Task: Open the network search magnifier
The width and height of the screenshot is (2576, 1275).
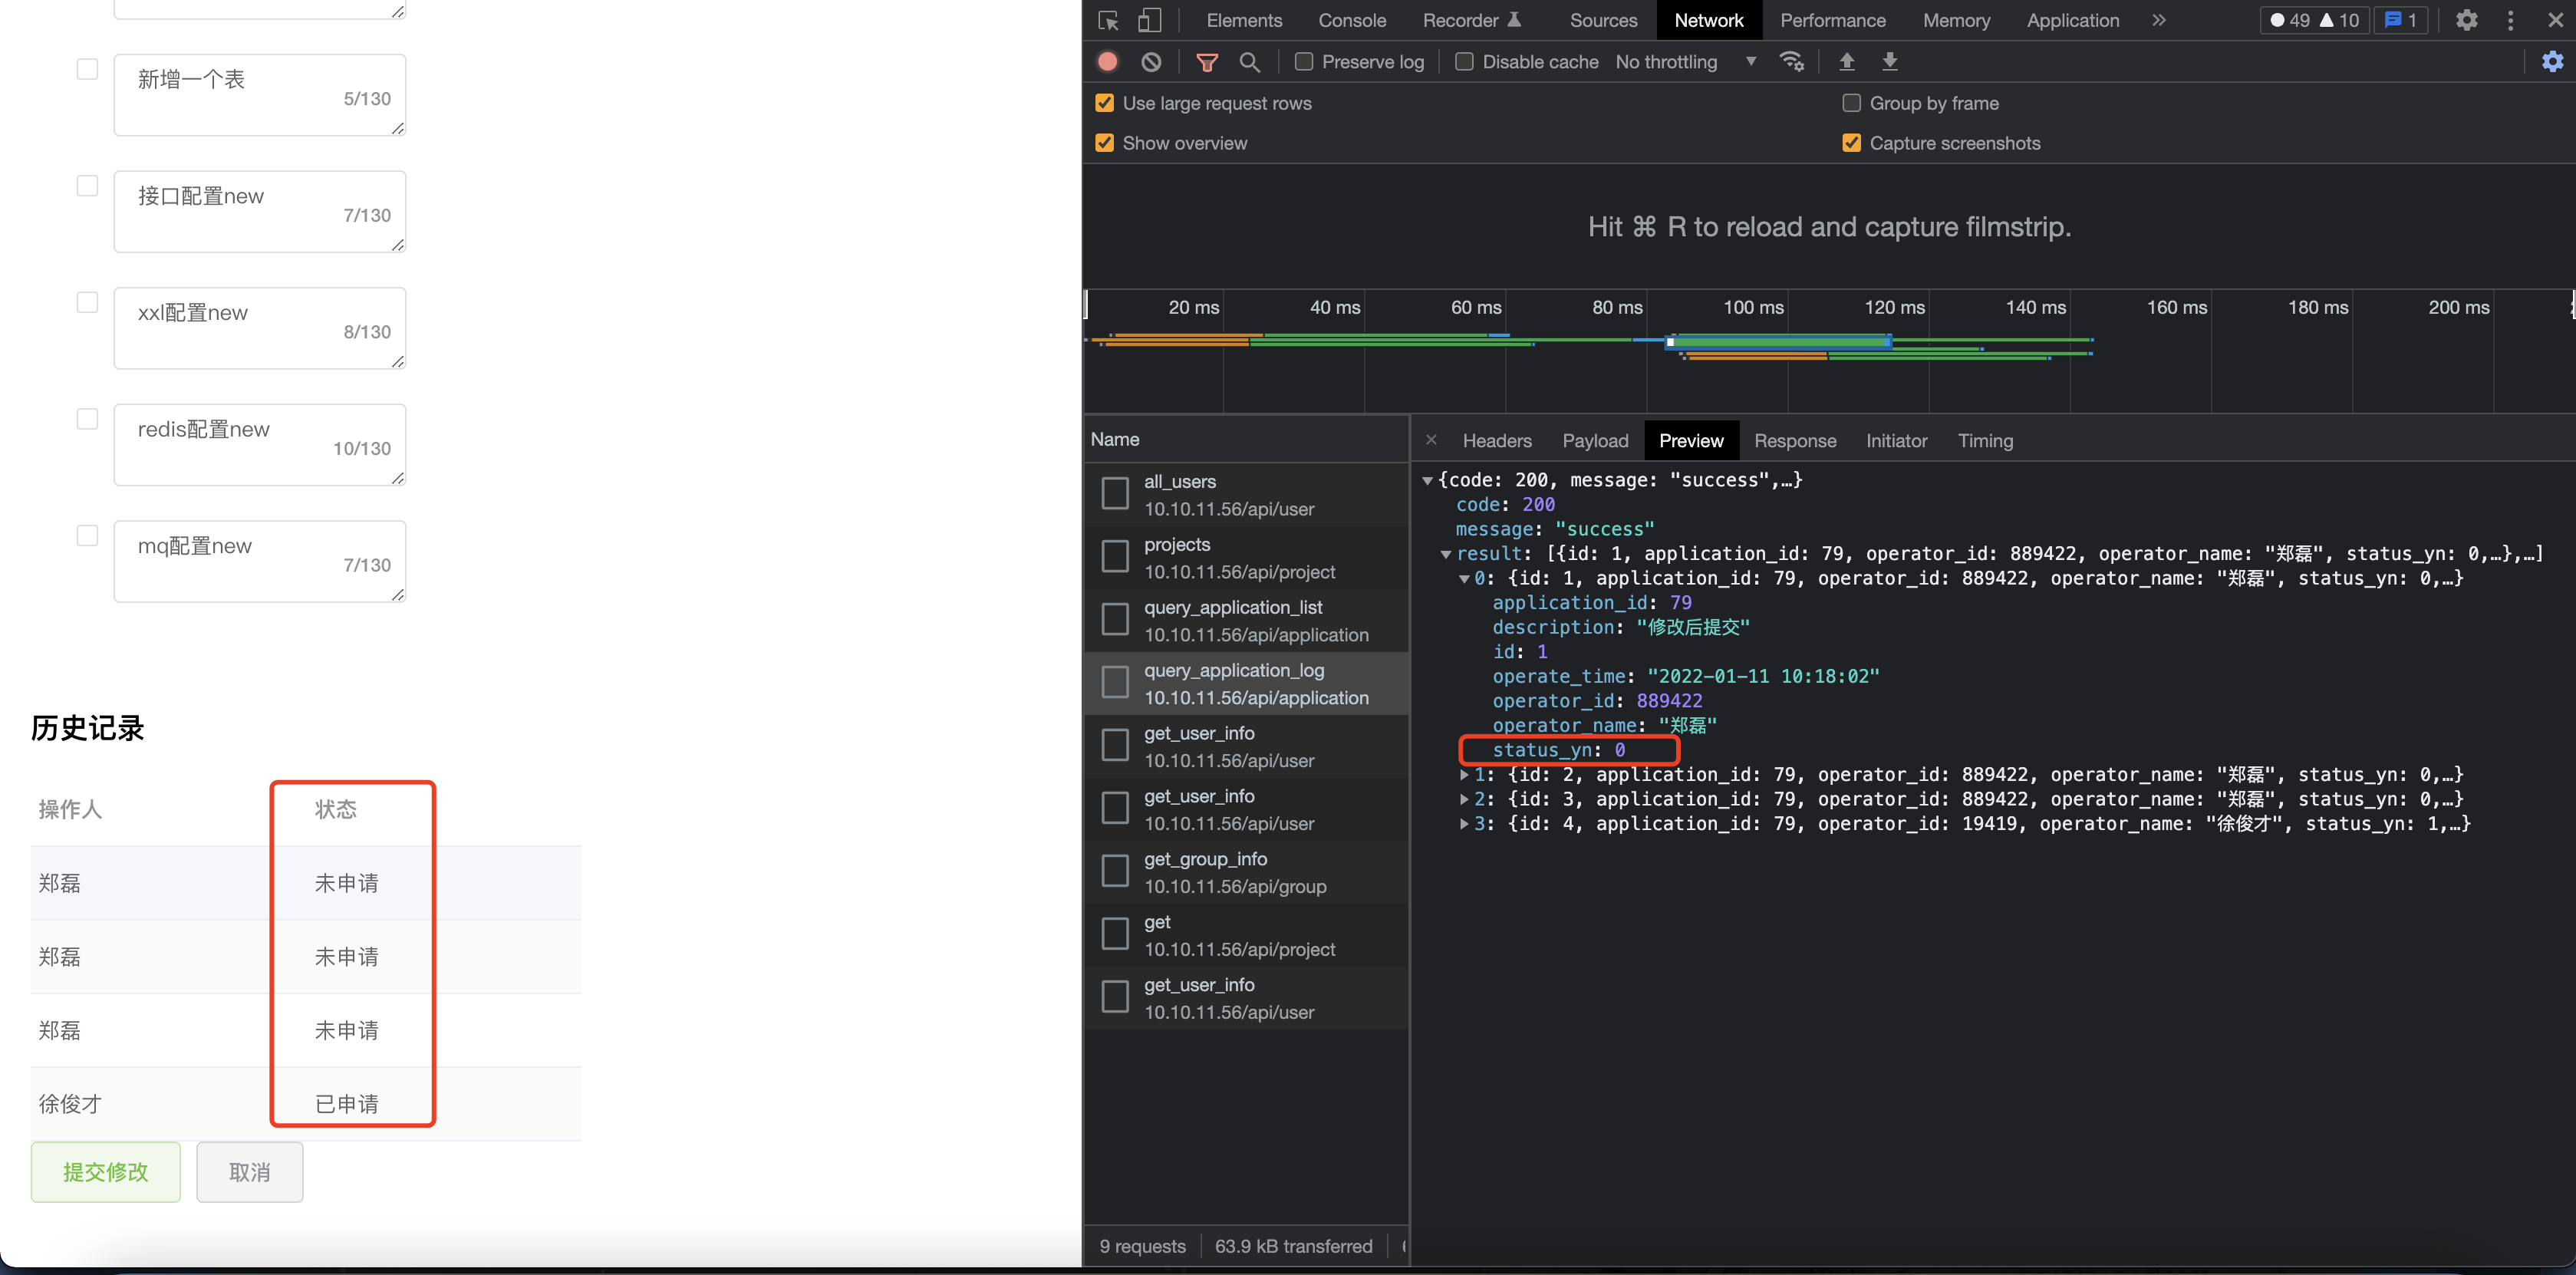Action: (x=1249, y=62)
